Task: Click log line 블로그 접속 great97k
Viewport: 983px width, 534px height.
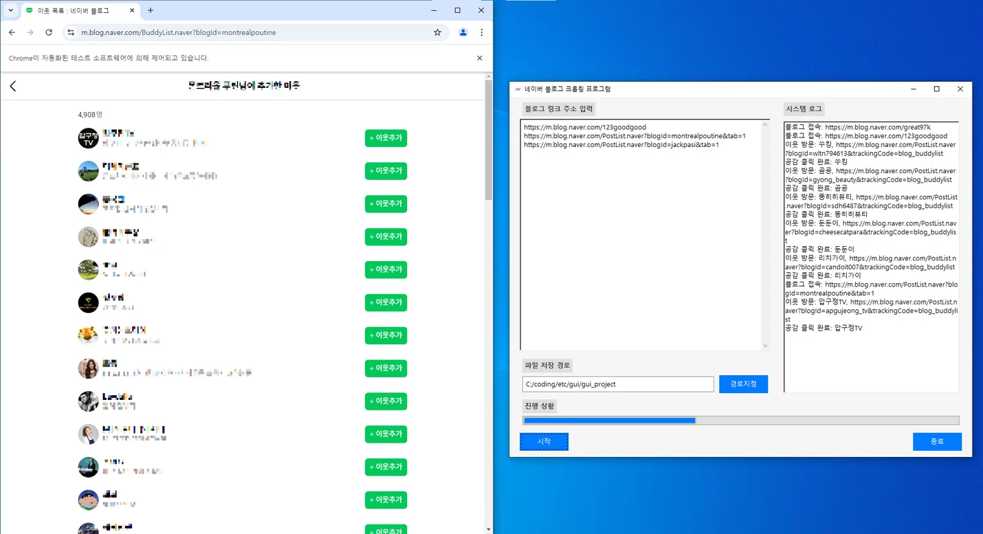Action: (858, 127)
